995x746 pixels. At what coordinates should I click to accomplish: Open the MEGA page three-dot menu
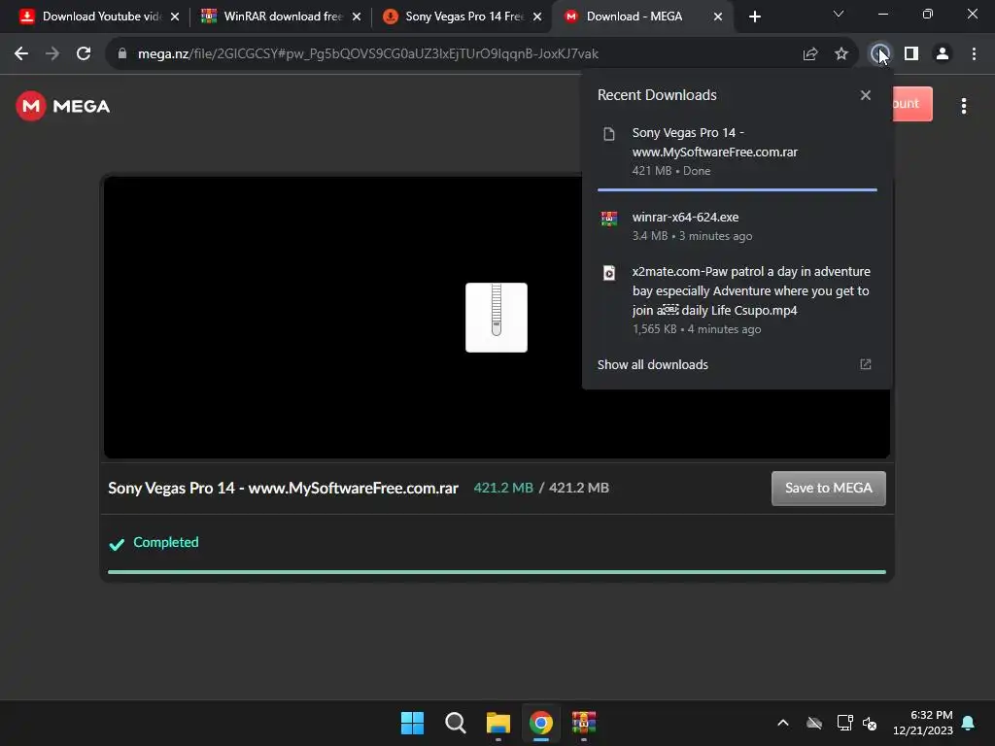964,106
